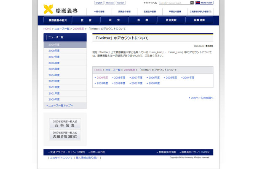Open the サイトマップ sitemap link
Screen dimensions: 257x169
pos(150,3)
